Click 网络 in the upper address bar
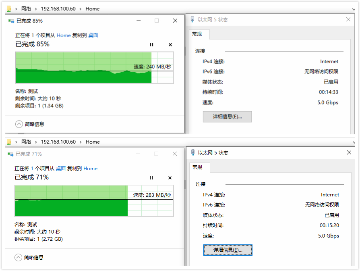 26,9
